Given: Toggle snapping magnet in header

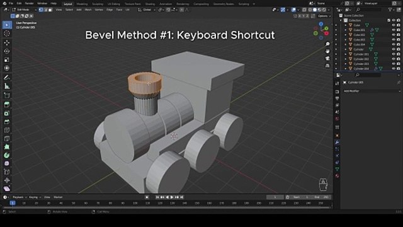Looking at the screenshot, I should (x=168, y=10).
